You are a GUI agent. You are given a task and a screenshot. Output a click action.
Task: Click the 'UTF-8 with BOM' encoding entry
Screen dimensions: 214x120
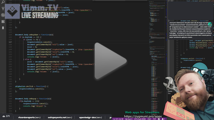(140, 119)
